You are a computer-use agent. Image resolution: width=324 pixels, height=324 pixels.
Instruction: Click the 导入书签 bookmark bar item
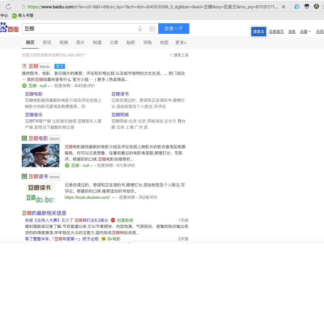23,16
